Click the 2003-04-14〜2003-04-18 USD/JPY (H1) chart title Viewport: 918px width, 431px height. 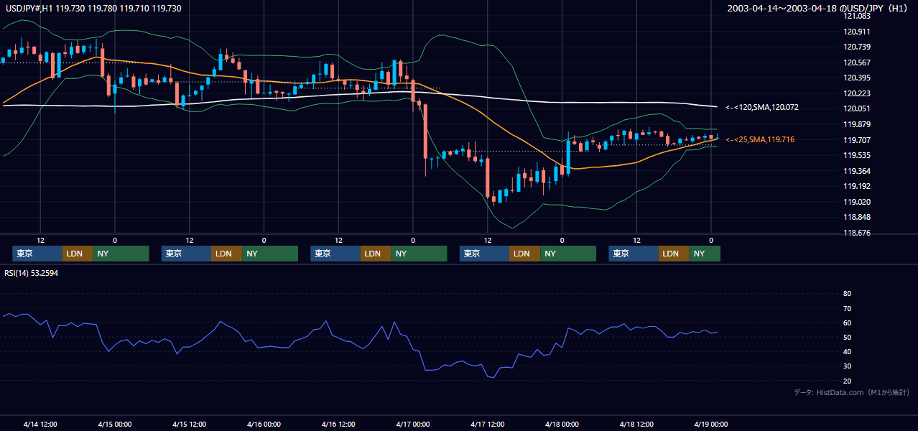tap(819, 8)
